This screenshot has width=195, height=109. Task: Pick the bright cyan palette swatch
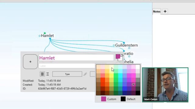click(120, 76)
